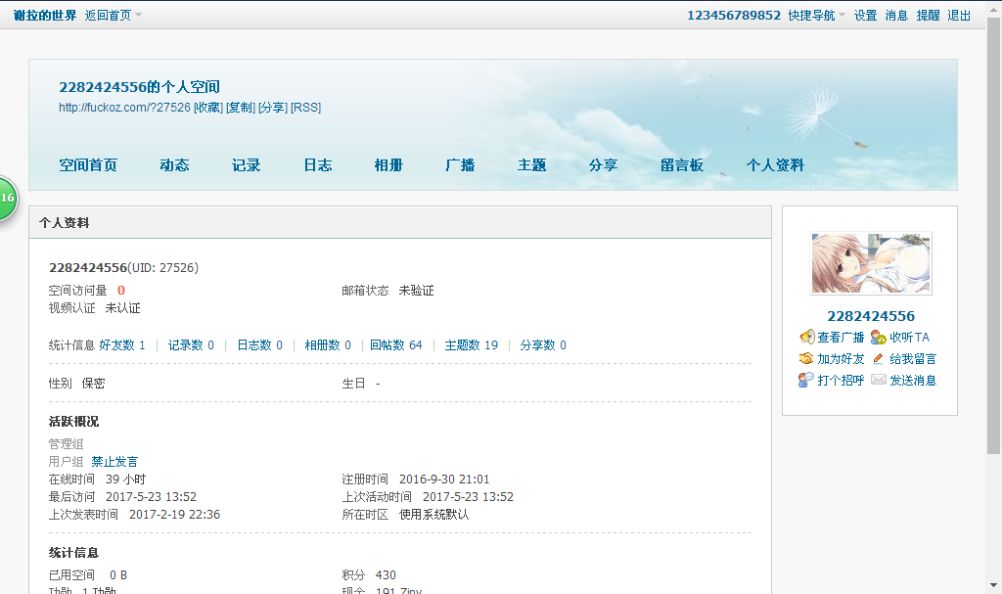Click the [RSS] link
This screenshot has height=594, width=1002.
coord(306,108)
